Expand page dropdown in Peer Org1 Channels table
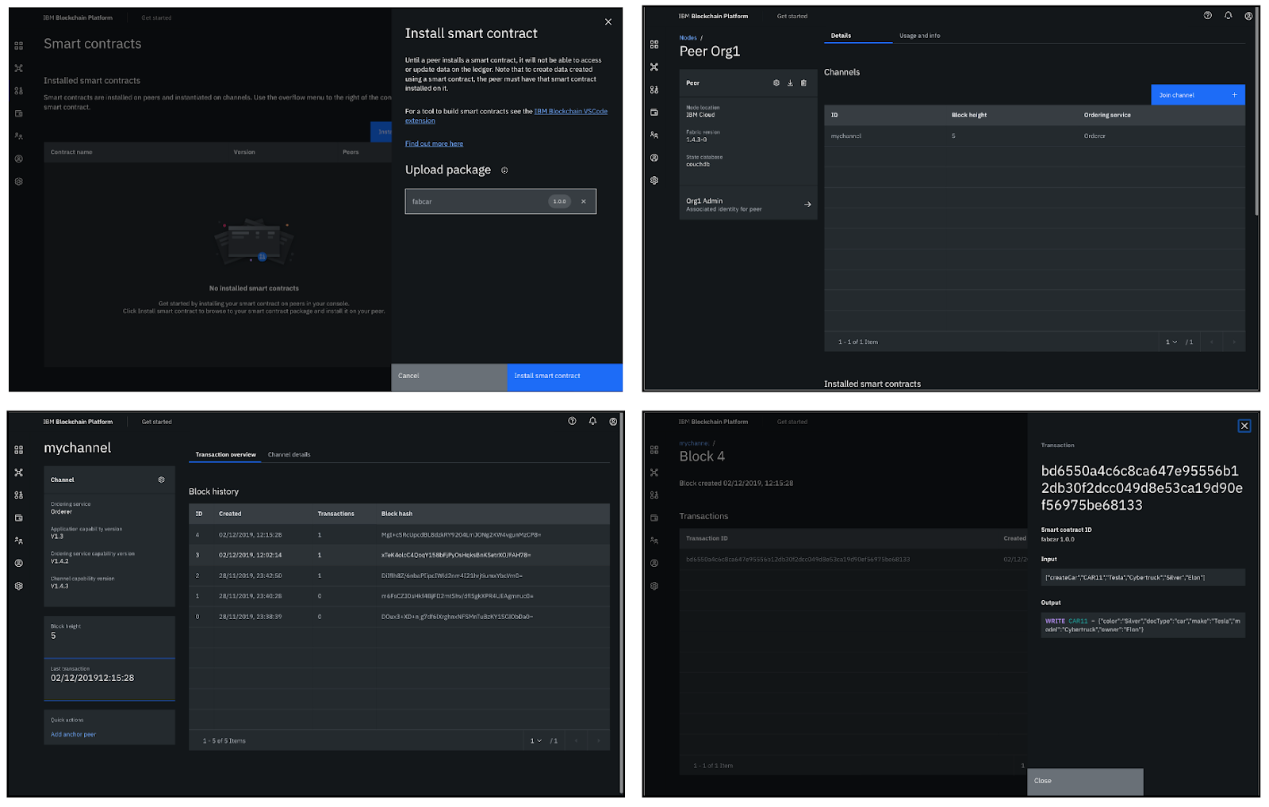The image size is (1269, 807). [x=1171, y=342]
